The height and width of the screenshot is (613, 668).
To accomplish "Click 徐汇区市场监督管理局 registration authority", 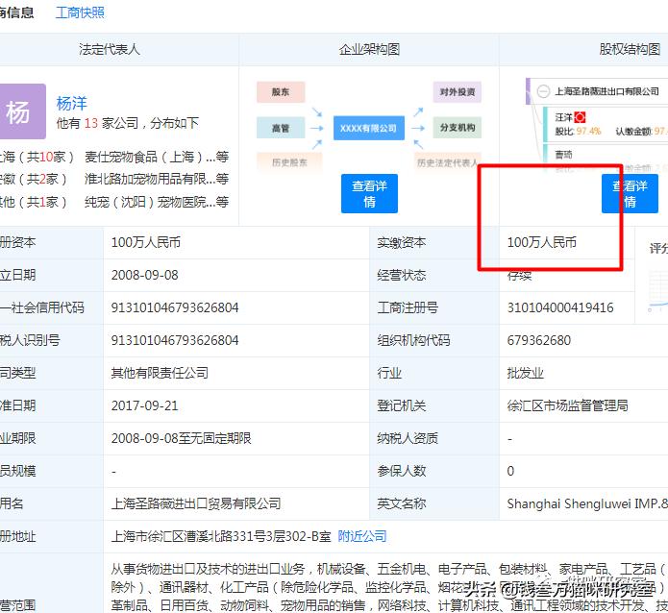I will pos(567,405).
